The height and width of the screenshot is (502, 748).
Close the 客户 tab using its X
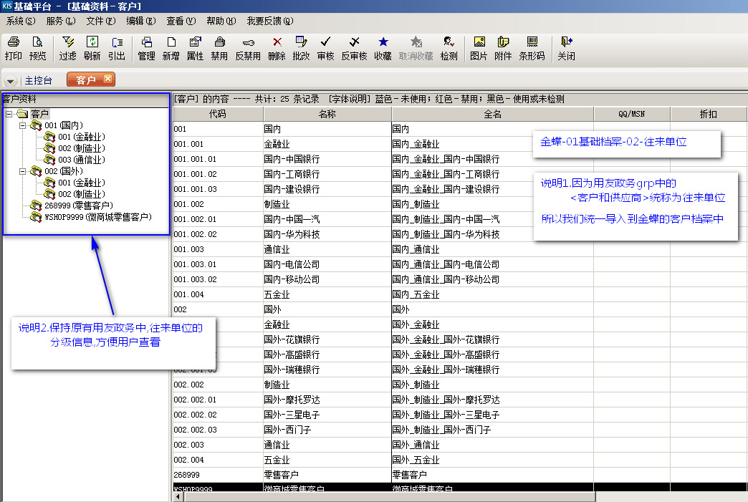[x=107, y=79]
